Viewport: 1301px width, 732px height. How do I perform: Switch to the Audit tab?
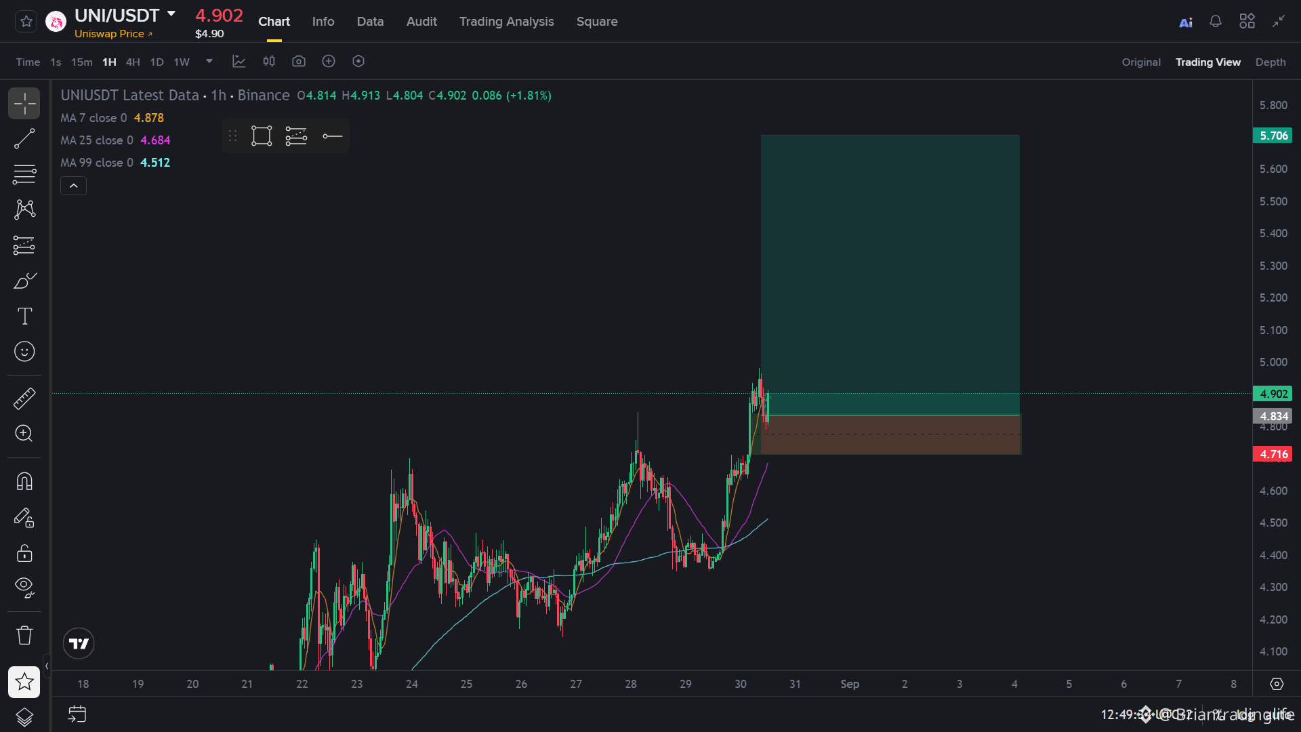point(421,22)
